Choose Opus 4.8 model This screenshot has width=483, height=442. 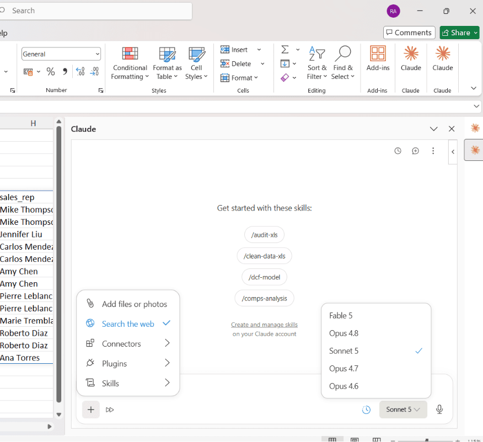coord(376,333)
